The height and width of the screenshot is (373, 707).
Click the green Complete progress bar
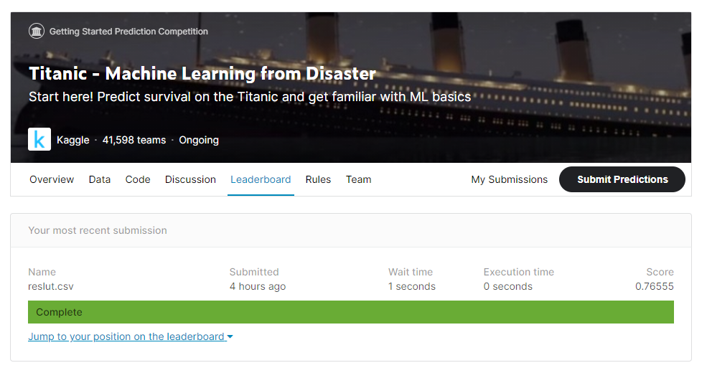(x=351, y=312)
